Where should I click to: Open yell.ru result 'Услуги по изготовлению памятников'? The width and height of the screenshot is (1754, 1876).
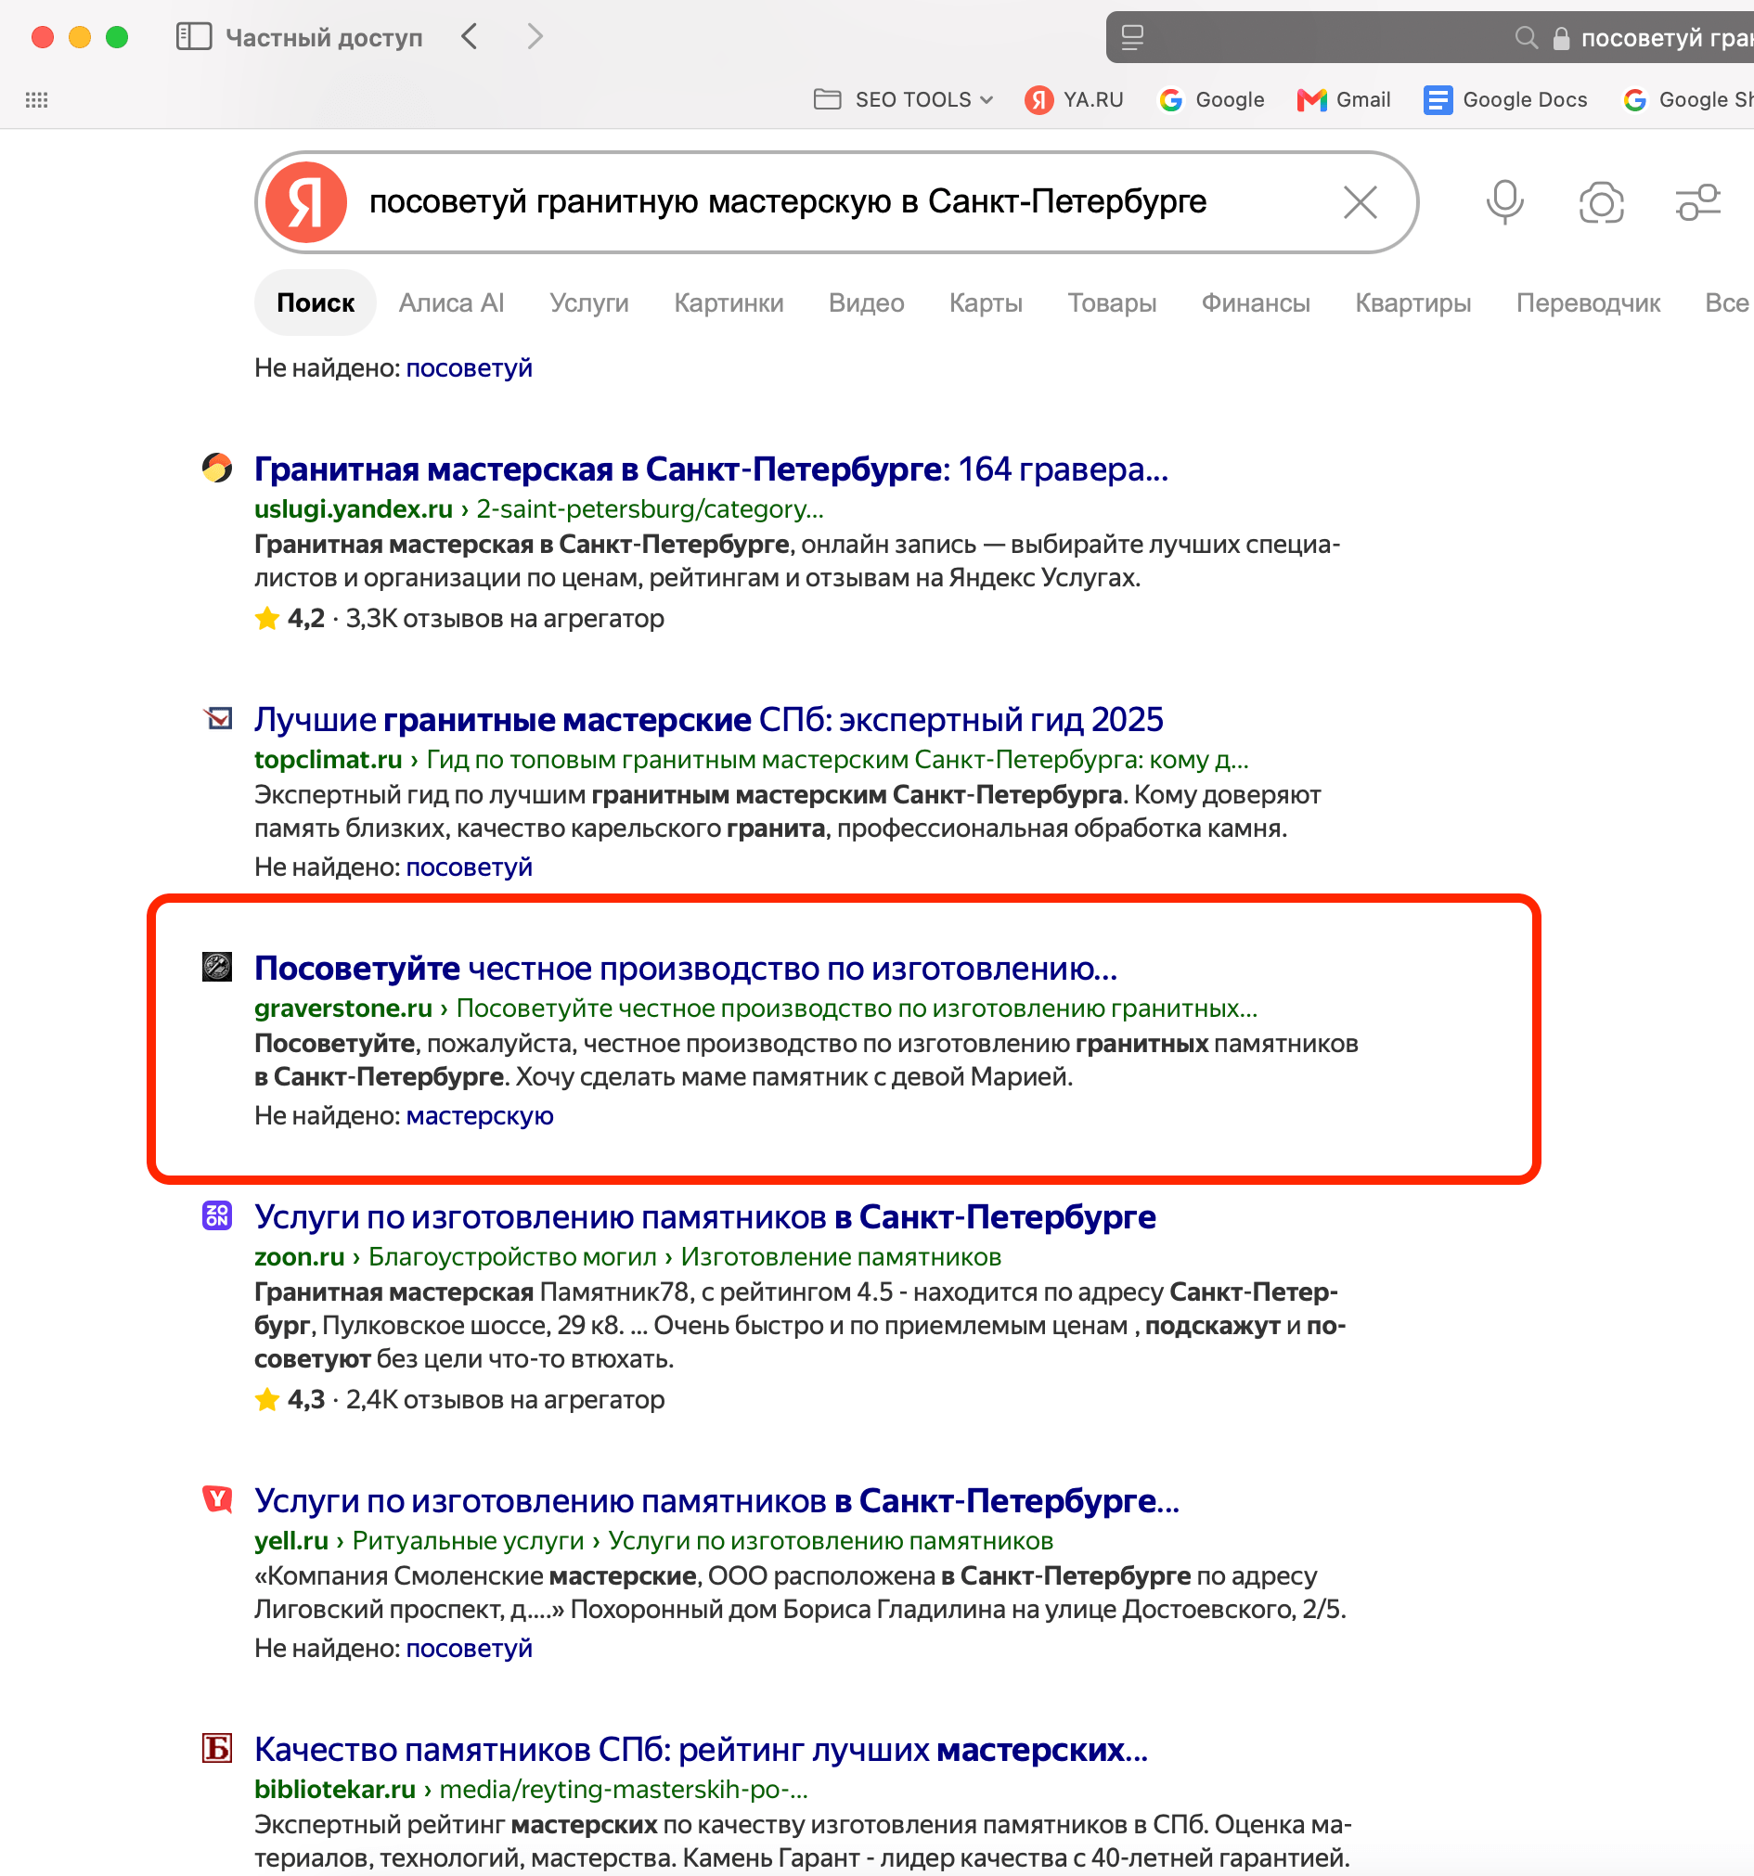click(716, 1500)
